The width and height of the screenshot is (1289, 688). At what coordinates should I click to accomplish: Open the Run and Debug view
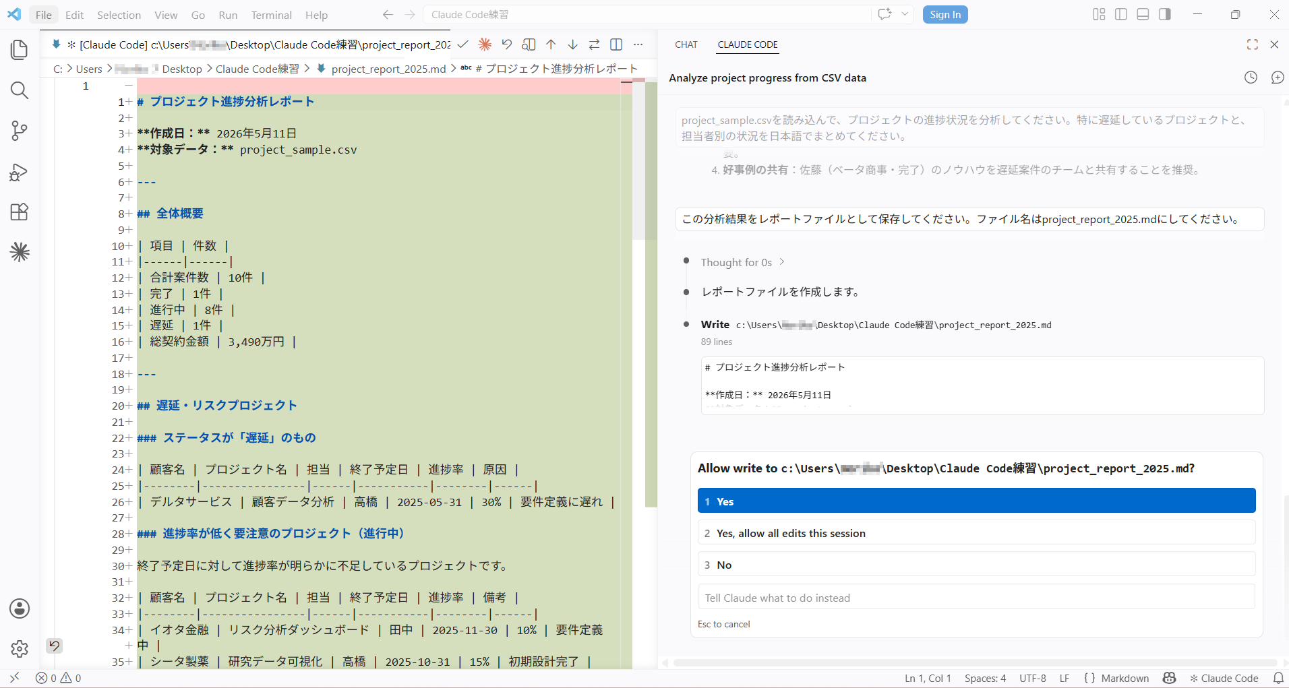pos(20,172)
